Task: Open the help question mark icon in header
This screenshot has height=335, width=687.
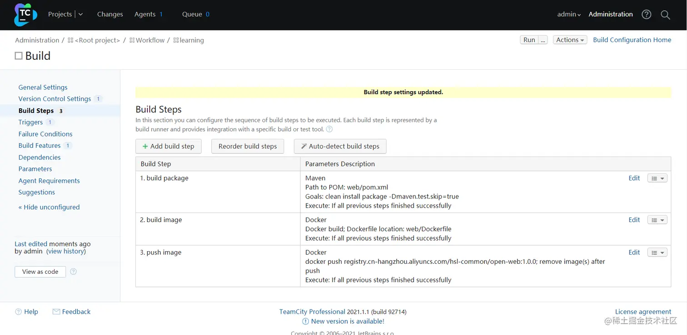Action: click(x=646, y=15)
